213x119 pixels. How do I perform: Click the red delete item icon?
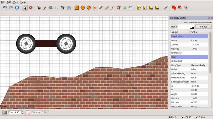point(31,8)
